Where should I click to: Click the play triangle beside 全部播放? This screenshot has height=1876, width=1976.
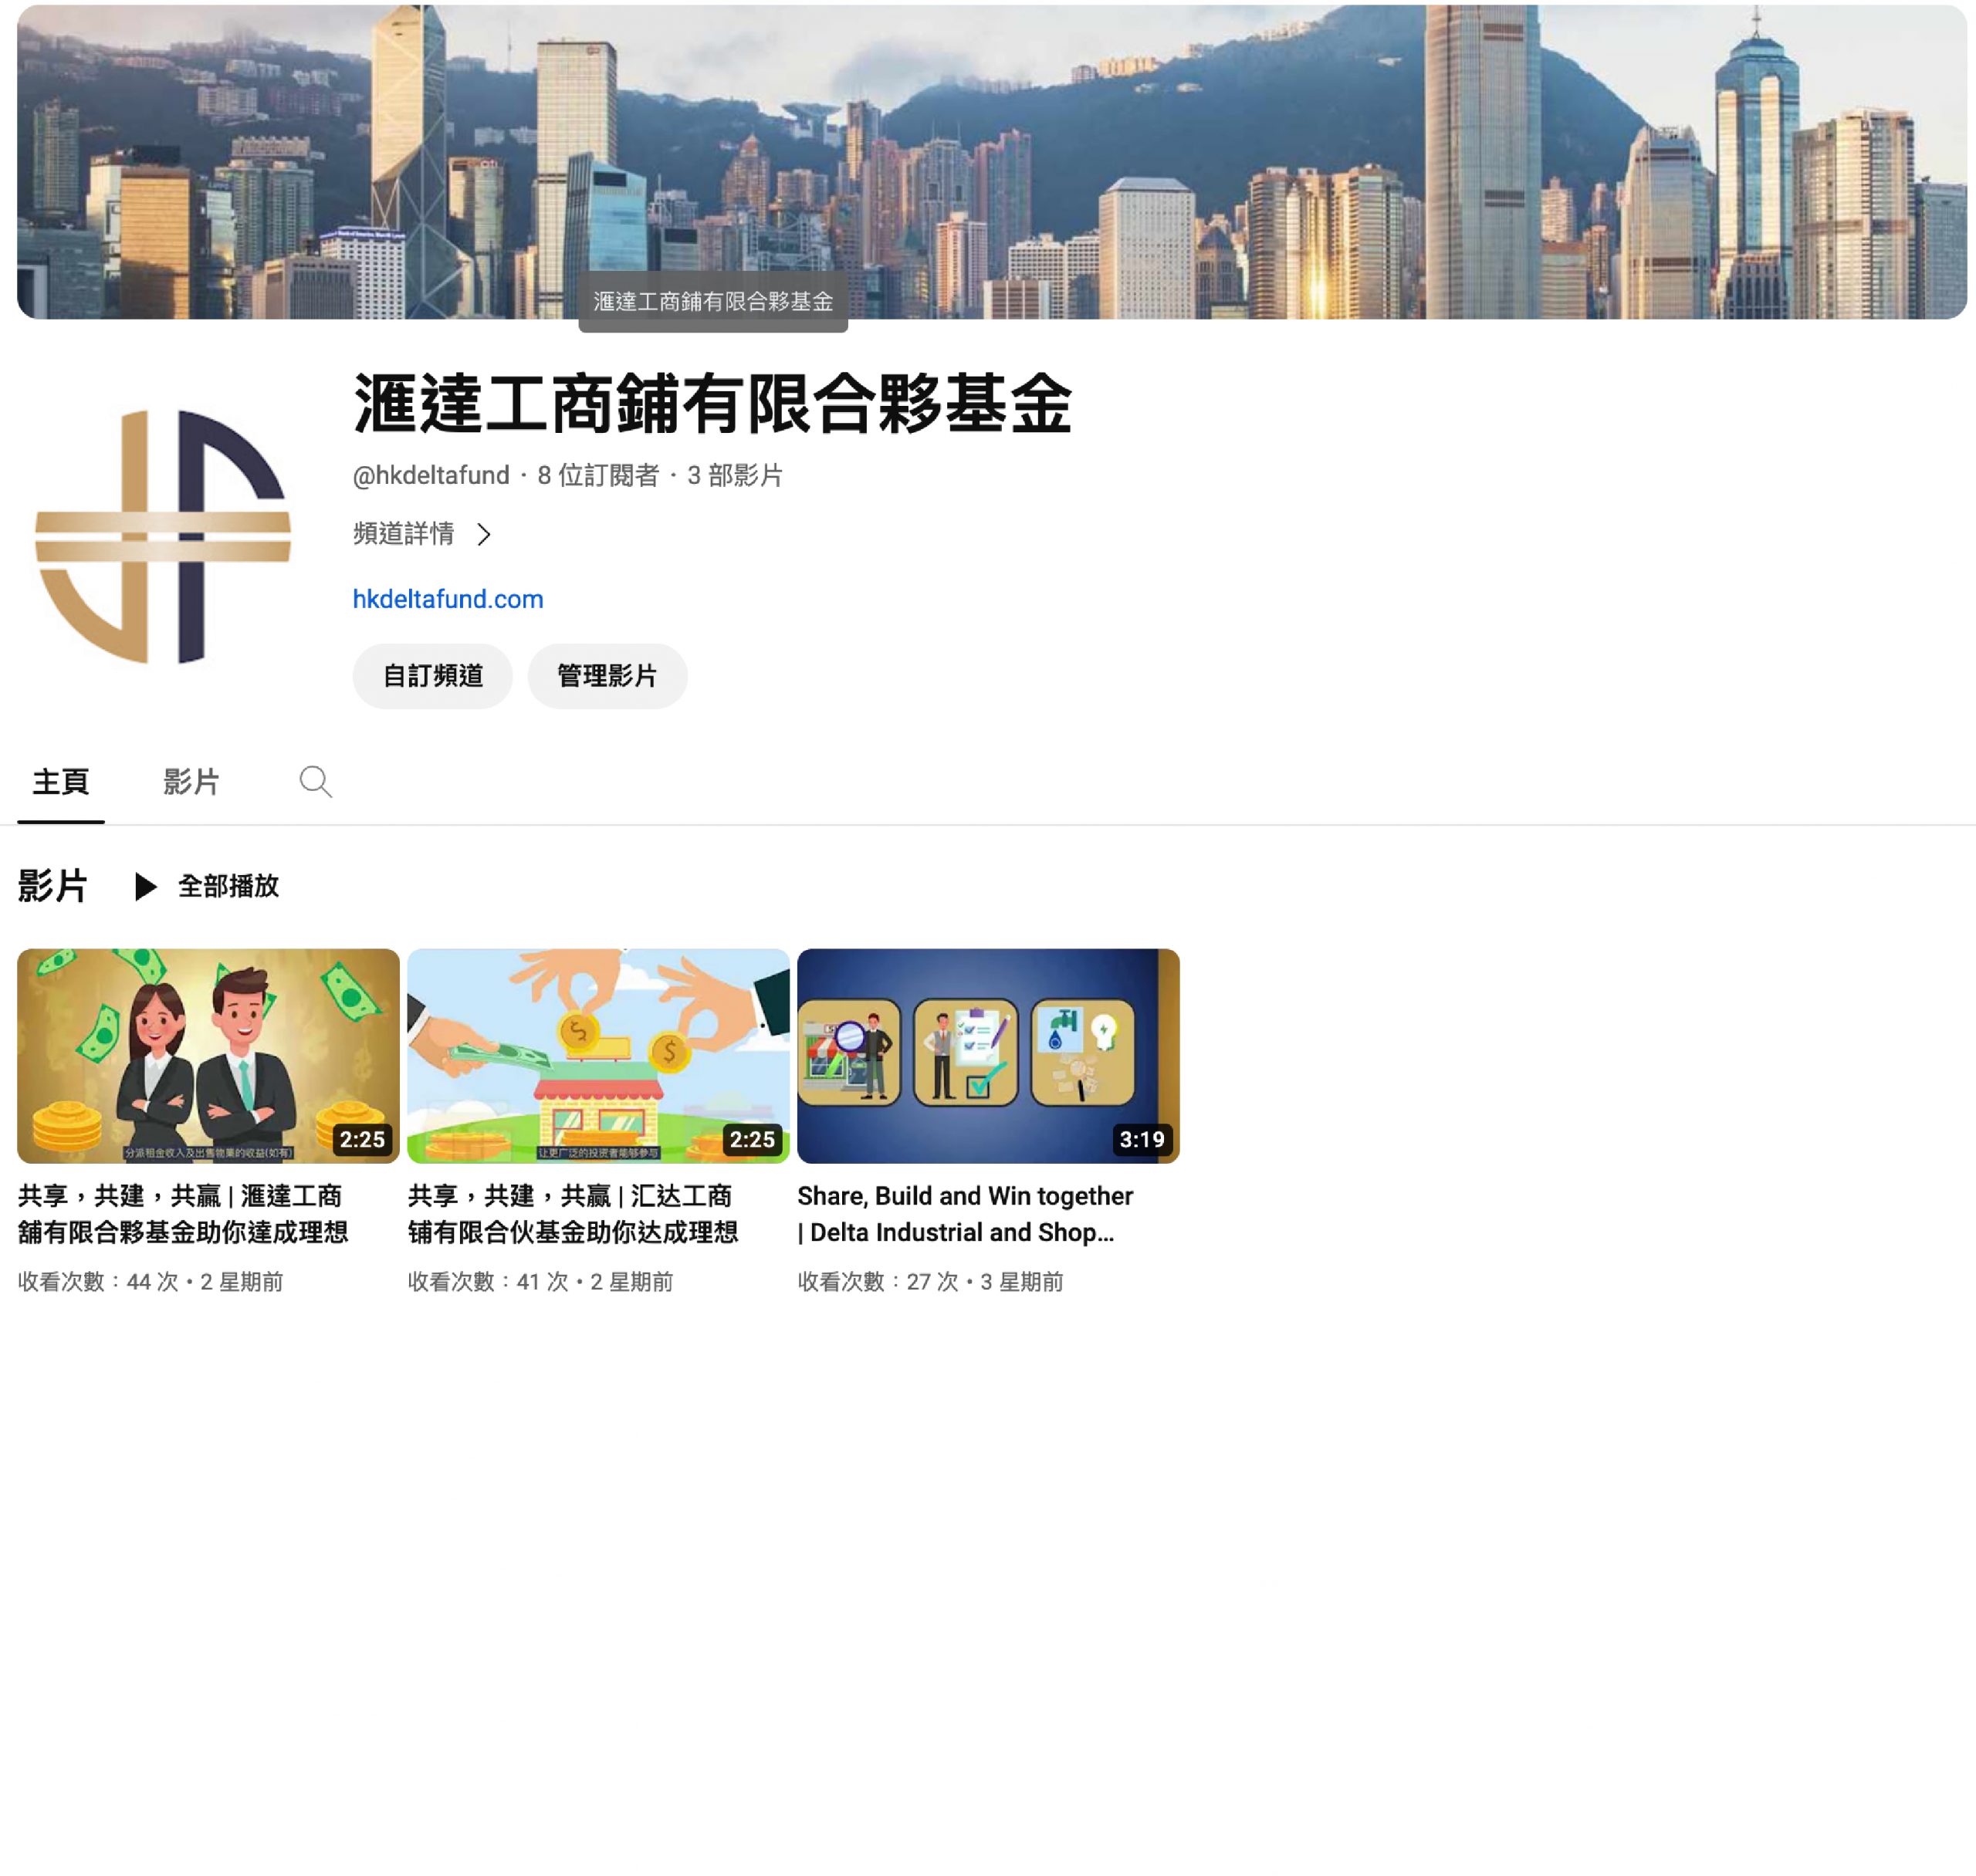pyautogui.click(x=145, y=886)
